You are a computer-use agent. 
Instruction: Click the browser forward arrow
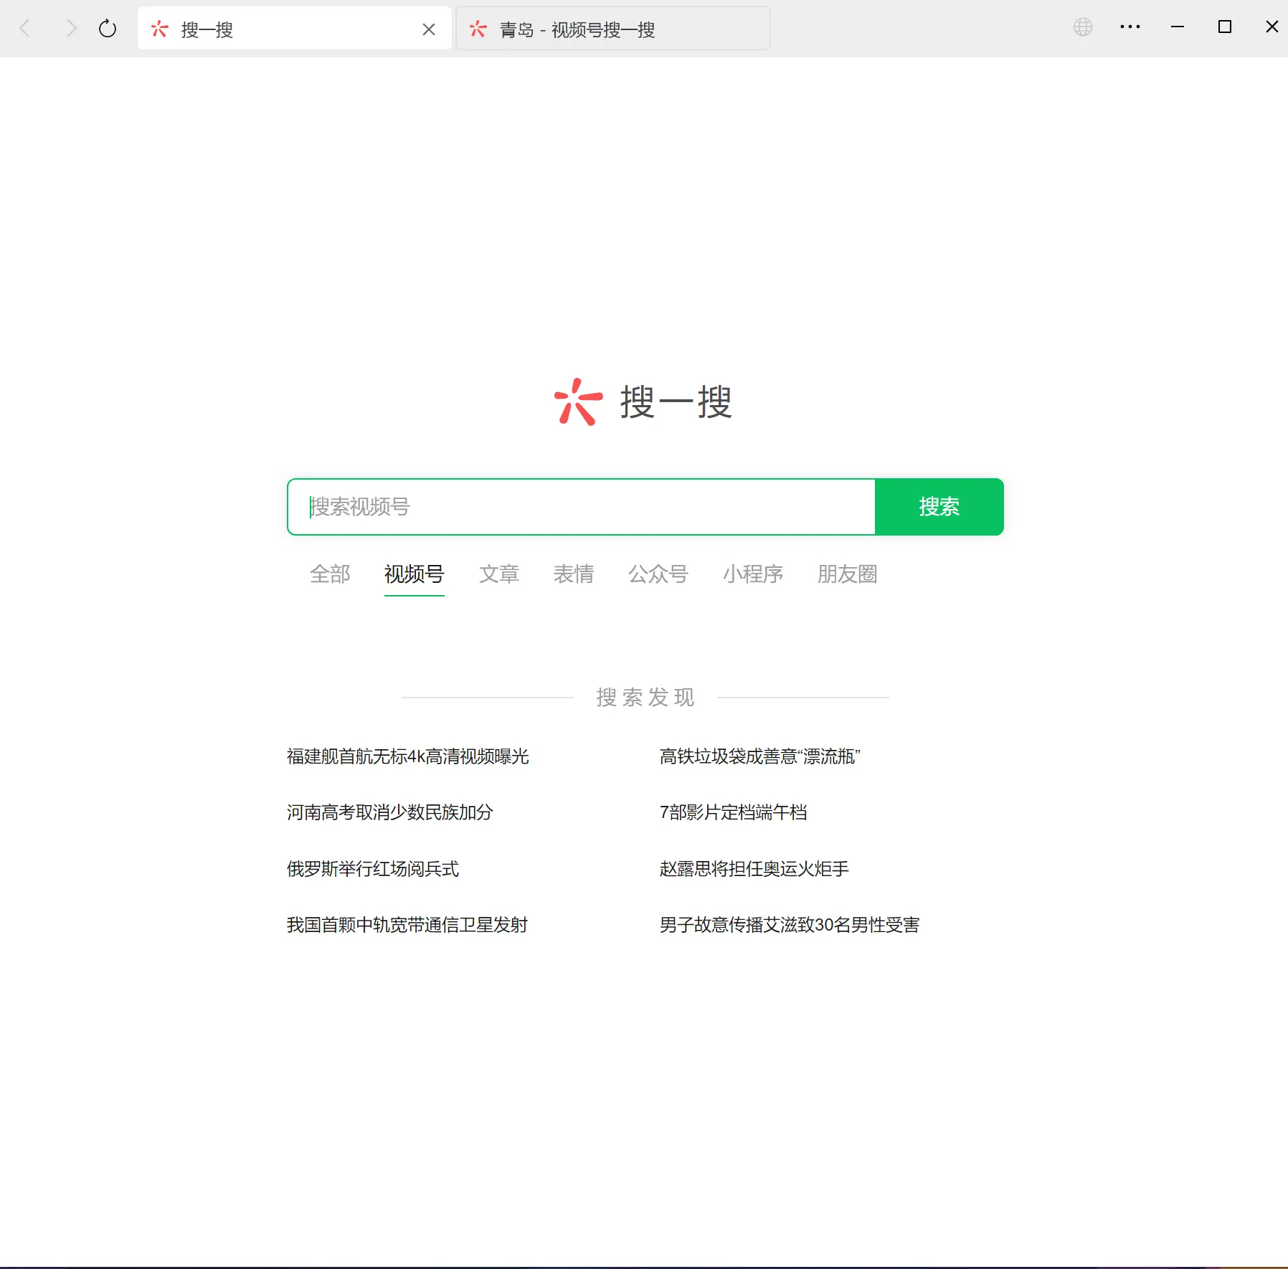point(71,29)
